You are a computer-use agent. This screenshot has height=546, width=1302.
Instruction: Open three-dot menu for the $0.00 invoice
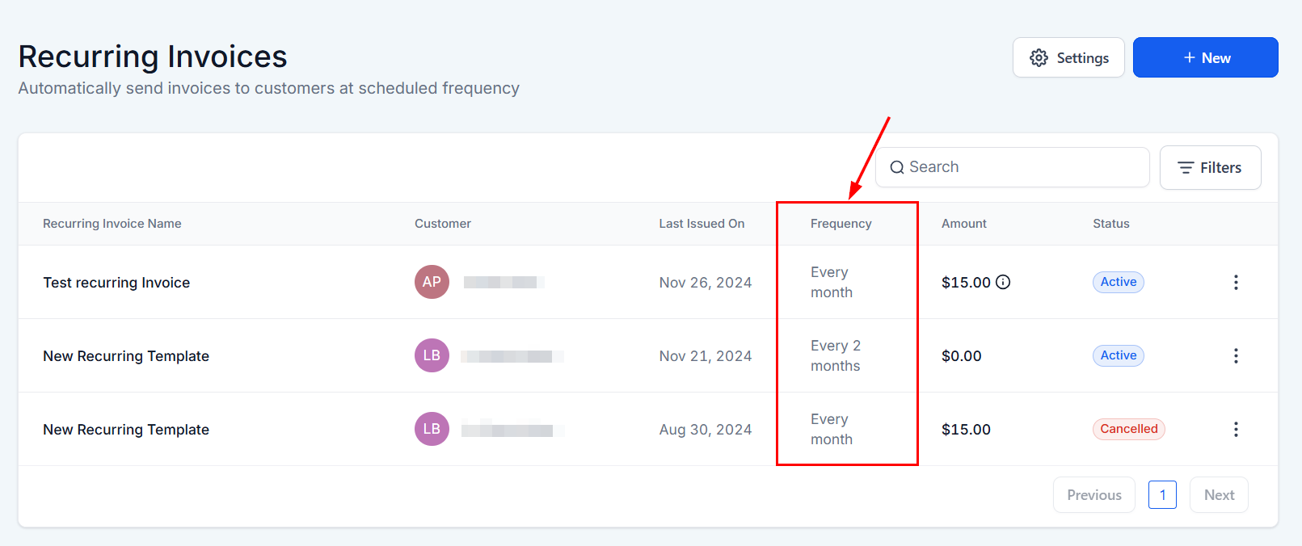[1236, 355]
